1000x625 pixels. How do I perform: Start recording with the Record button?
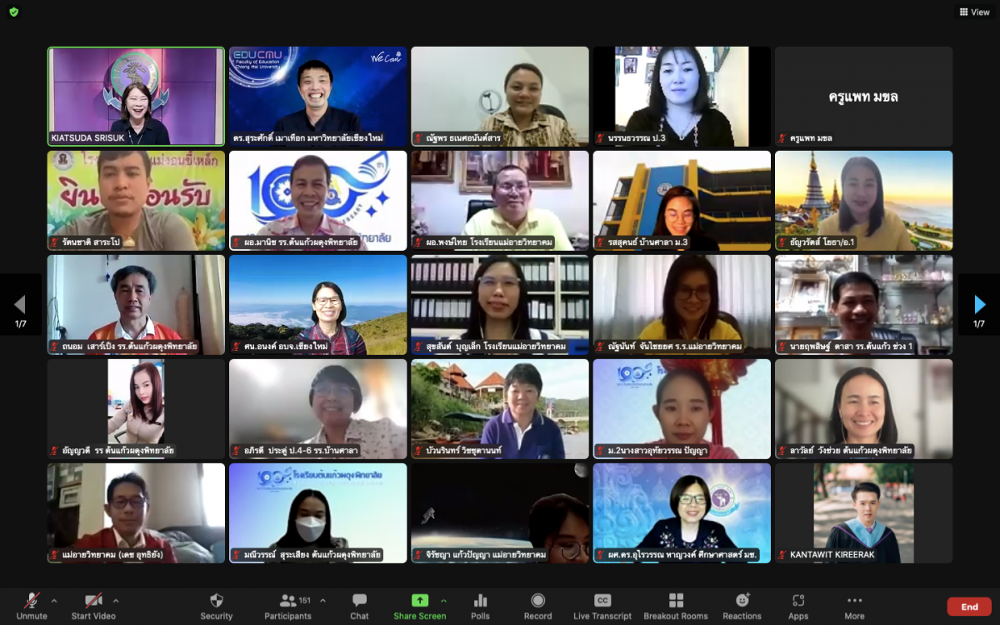coord(537,606)
